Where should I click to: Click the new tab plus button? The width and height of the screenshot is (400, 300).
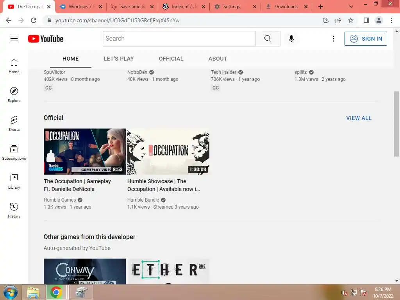point(321,7)
